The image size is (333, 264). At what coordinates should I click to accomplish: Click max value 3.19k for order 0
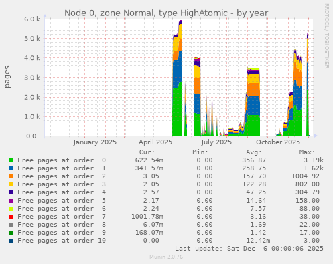click(314, 160)
